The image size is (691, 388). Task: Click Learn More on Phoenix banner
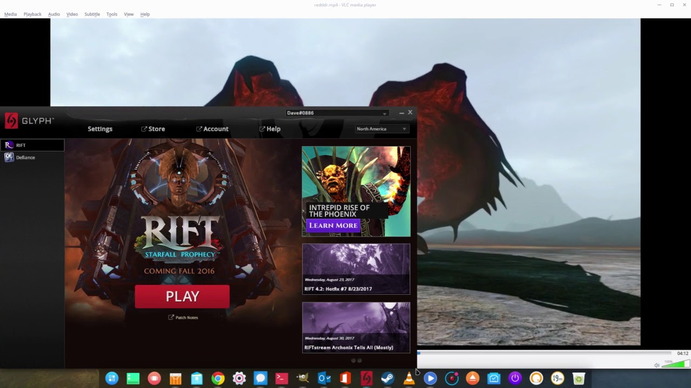333,225
